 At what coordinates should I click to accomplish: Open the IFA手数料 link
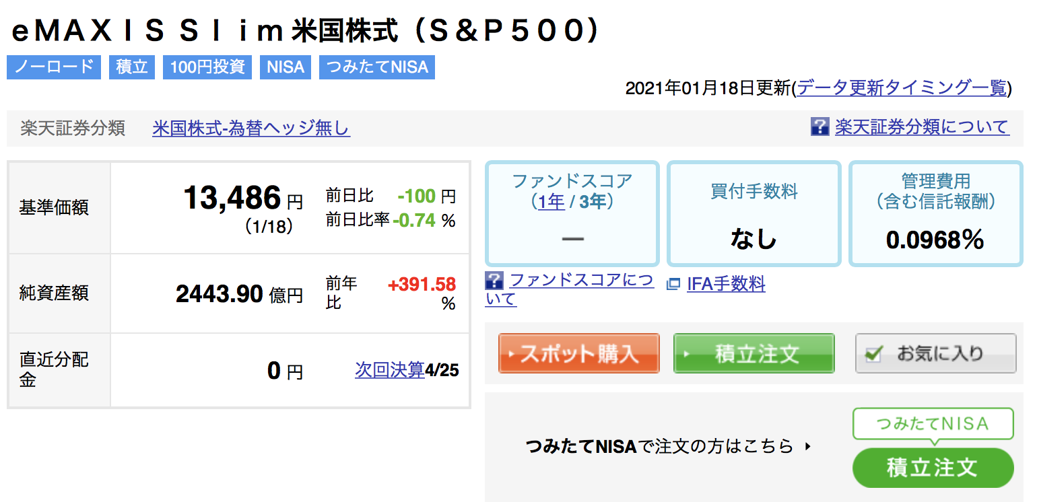coord(726,284)
